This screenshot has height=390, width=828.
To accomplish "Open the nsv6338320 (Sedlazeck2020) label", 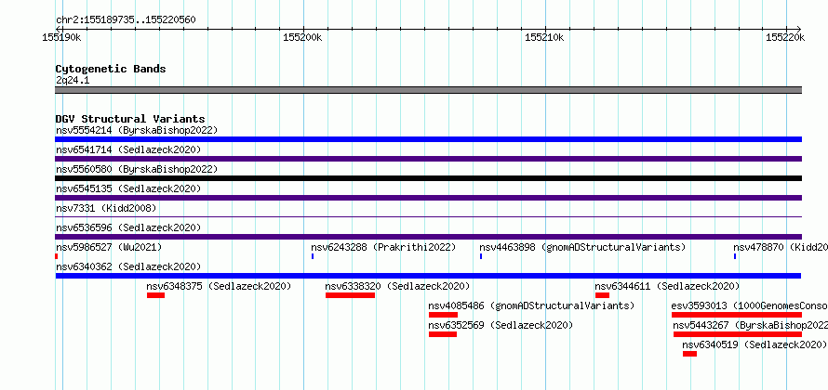I will coord(397,286).
